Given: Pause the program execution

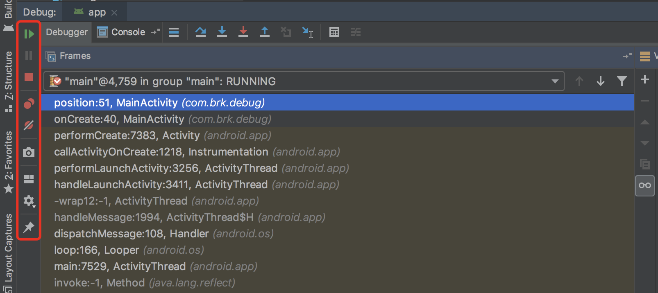Looking at the screenshot, I should 29,55.
